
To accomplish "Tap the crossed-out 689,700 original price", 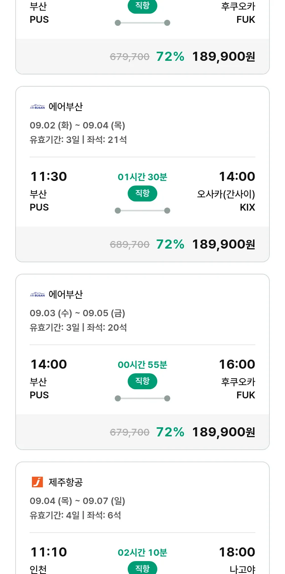I will (x=130, y=244).
